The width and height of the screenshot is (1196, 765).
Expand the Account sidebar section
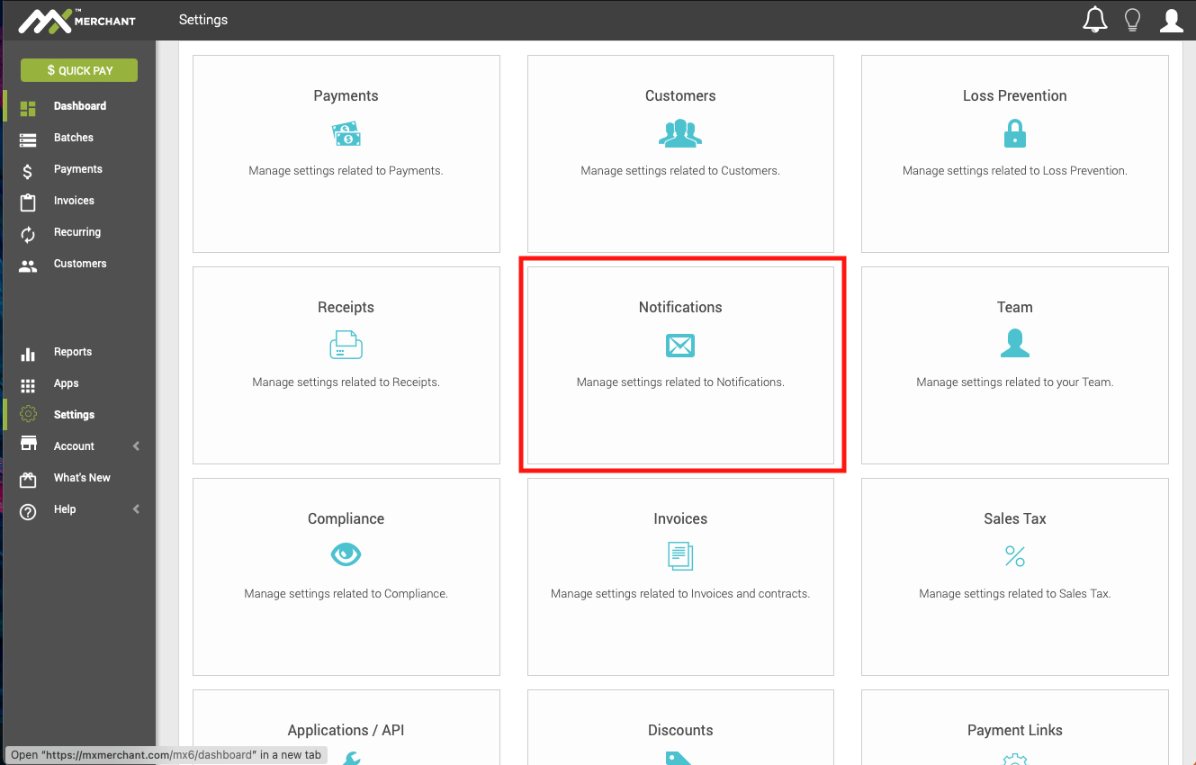76,445
